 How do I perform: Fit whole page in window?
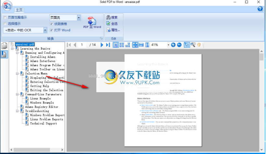135,45
